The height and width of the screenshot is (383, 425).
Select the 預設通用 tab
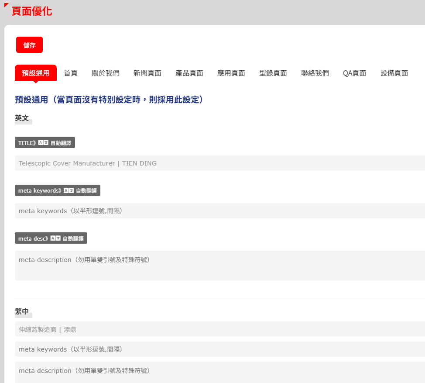pyautogui.click(x=36, y=73)
